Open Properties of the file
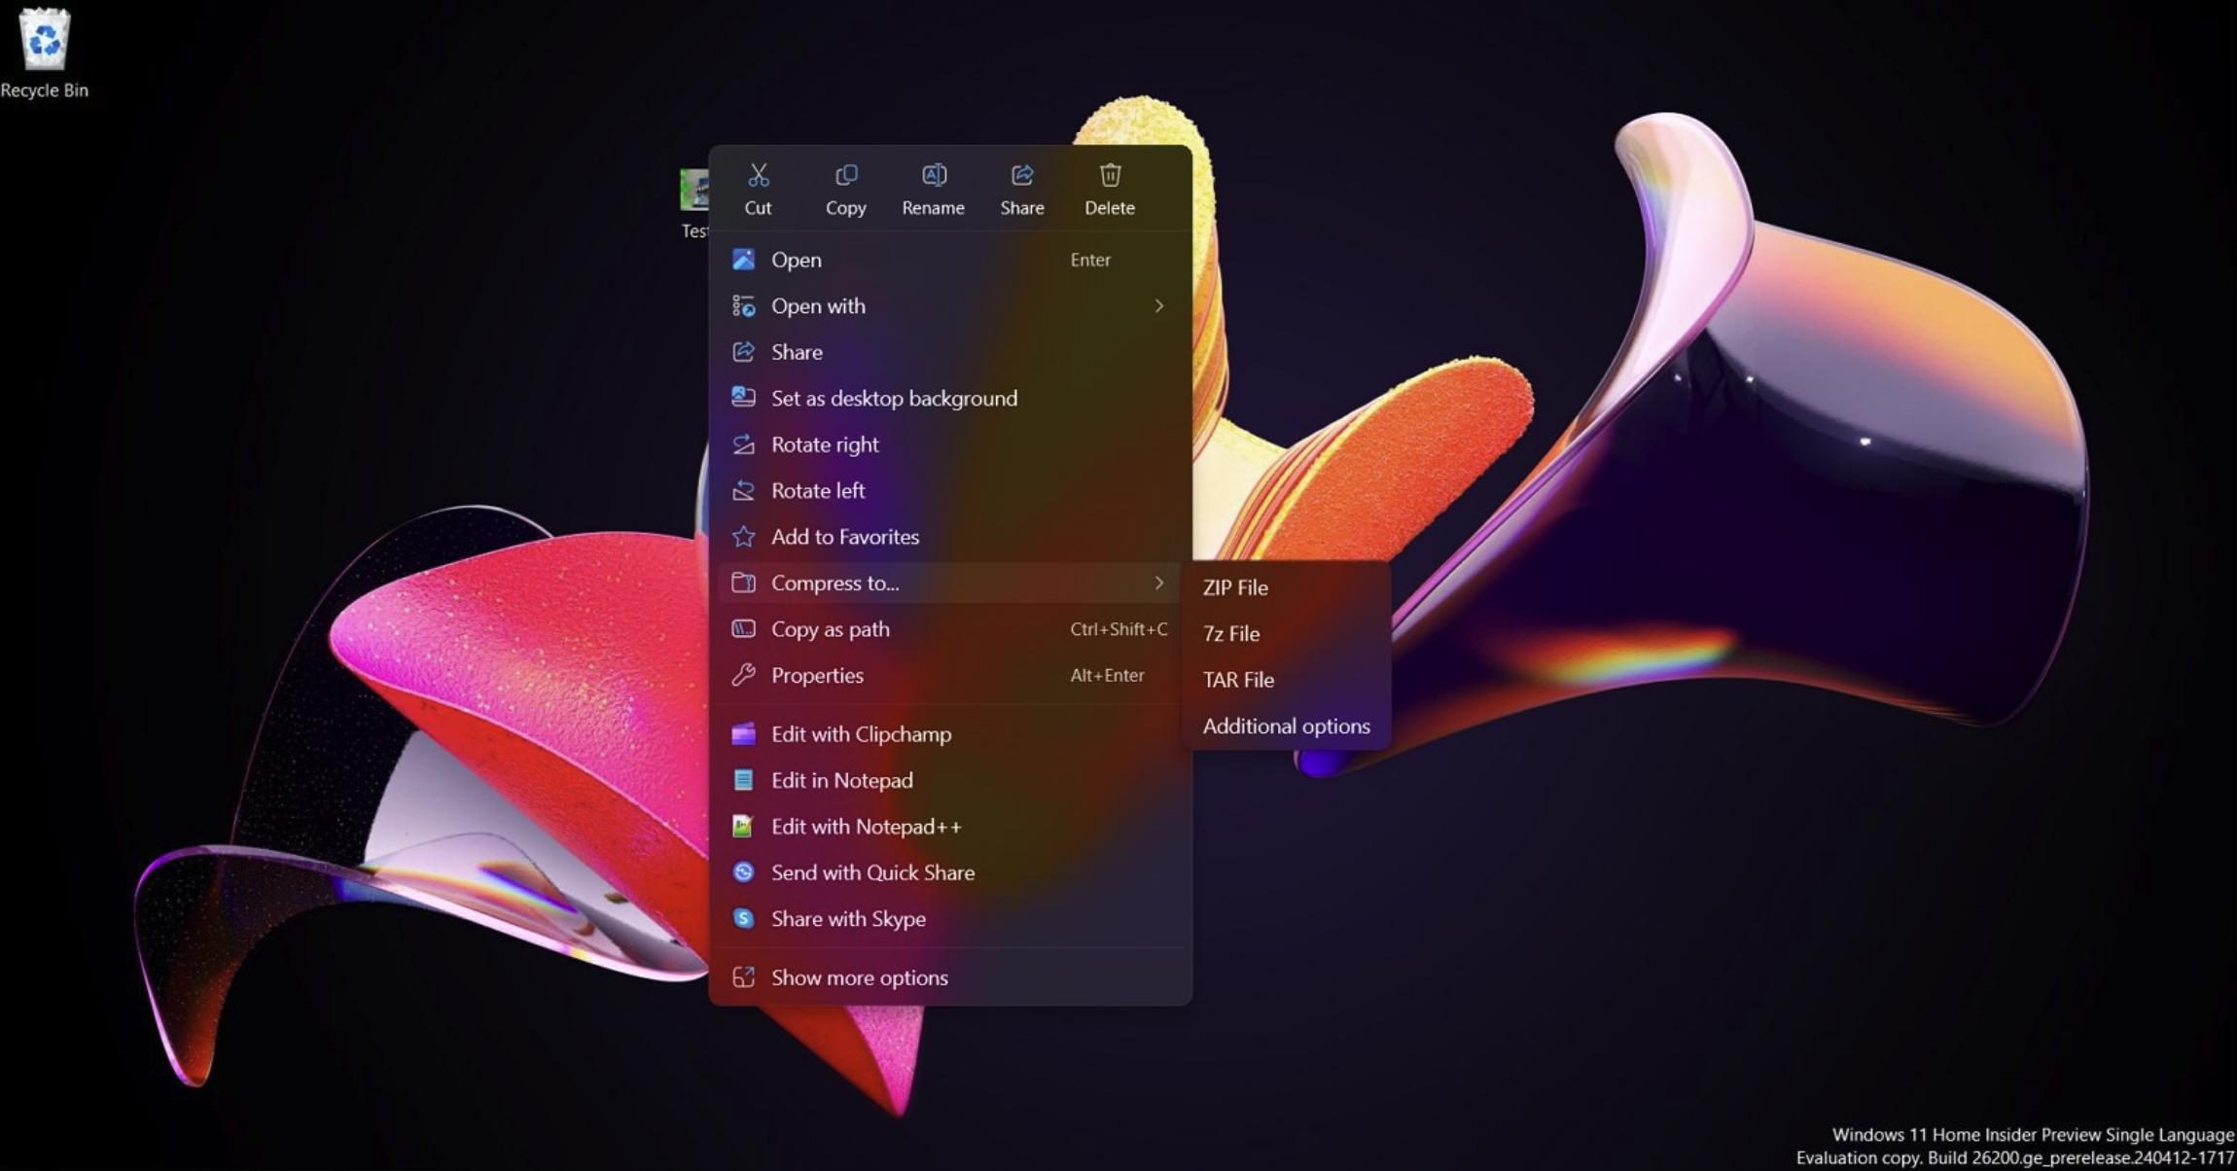 coord(817,675)
